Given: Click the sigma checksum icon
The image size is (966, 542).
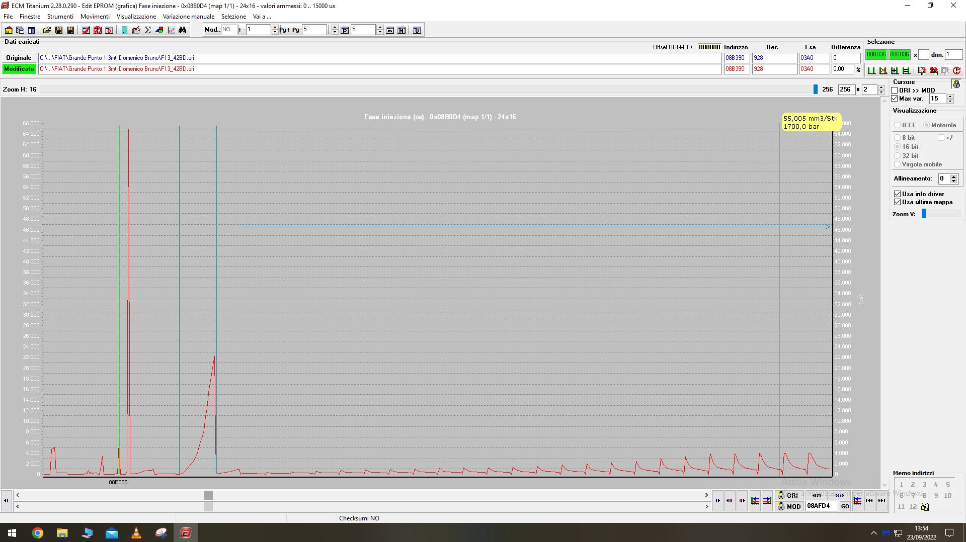Looking at the screenshot, I should [x=148, y=30].
